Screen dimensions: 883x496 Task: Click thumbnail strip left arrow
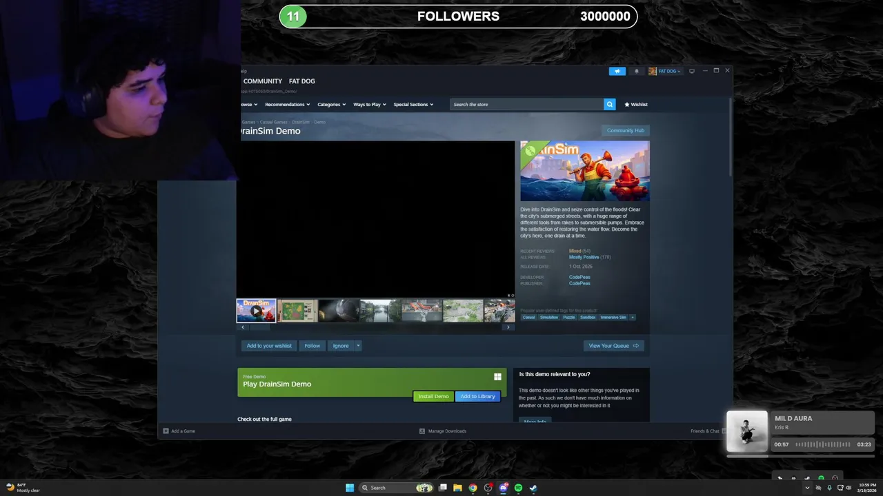click(243, 327)
